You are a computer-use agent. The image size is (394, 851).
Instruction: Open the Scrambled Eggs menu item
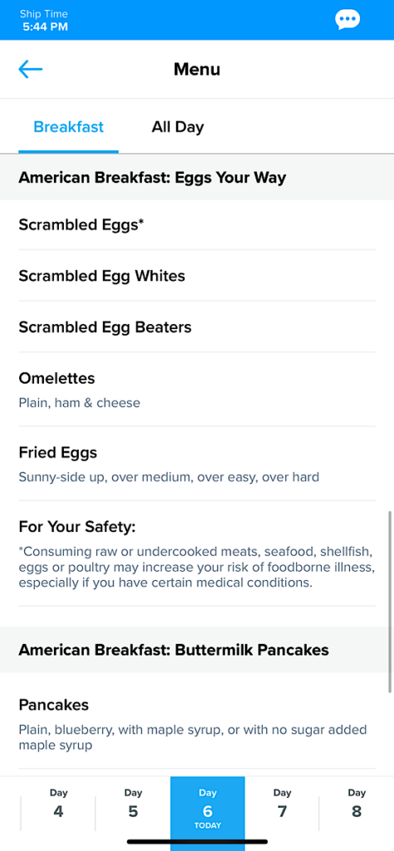click(197, 224)
